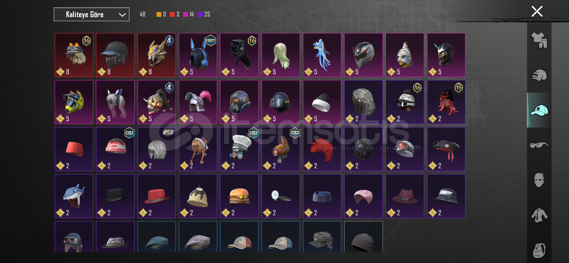Open the outfits category icon in sidebar
The width and height of the screenshot is (569, 263).
(x=539, y=40)
